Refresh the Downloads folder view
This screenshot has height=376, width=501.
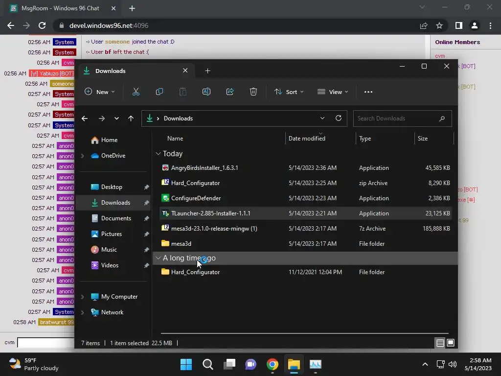pyautogui.click(x=339, y=118)
